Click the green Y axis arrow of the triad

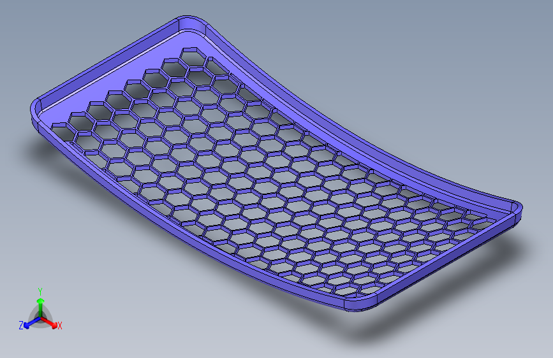click(x=41, y=307)
